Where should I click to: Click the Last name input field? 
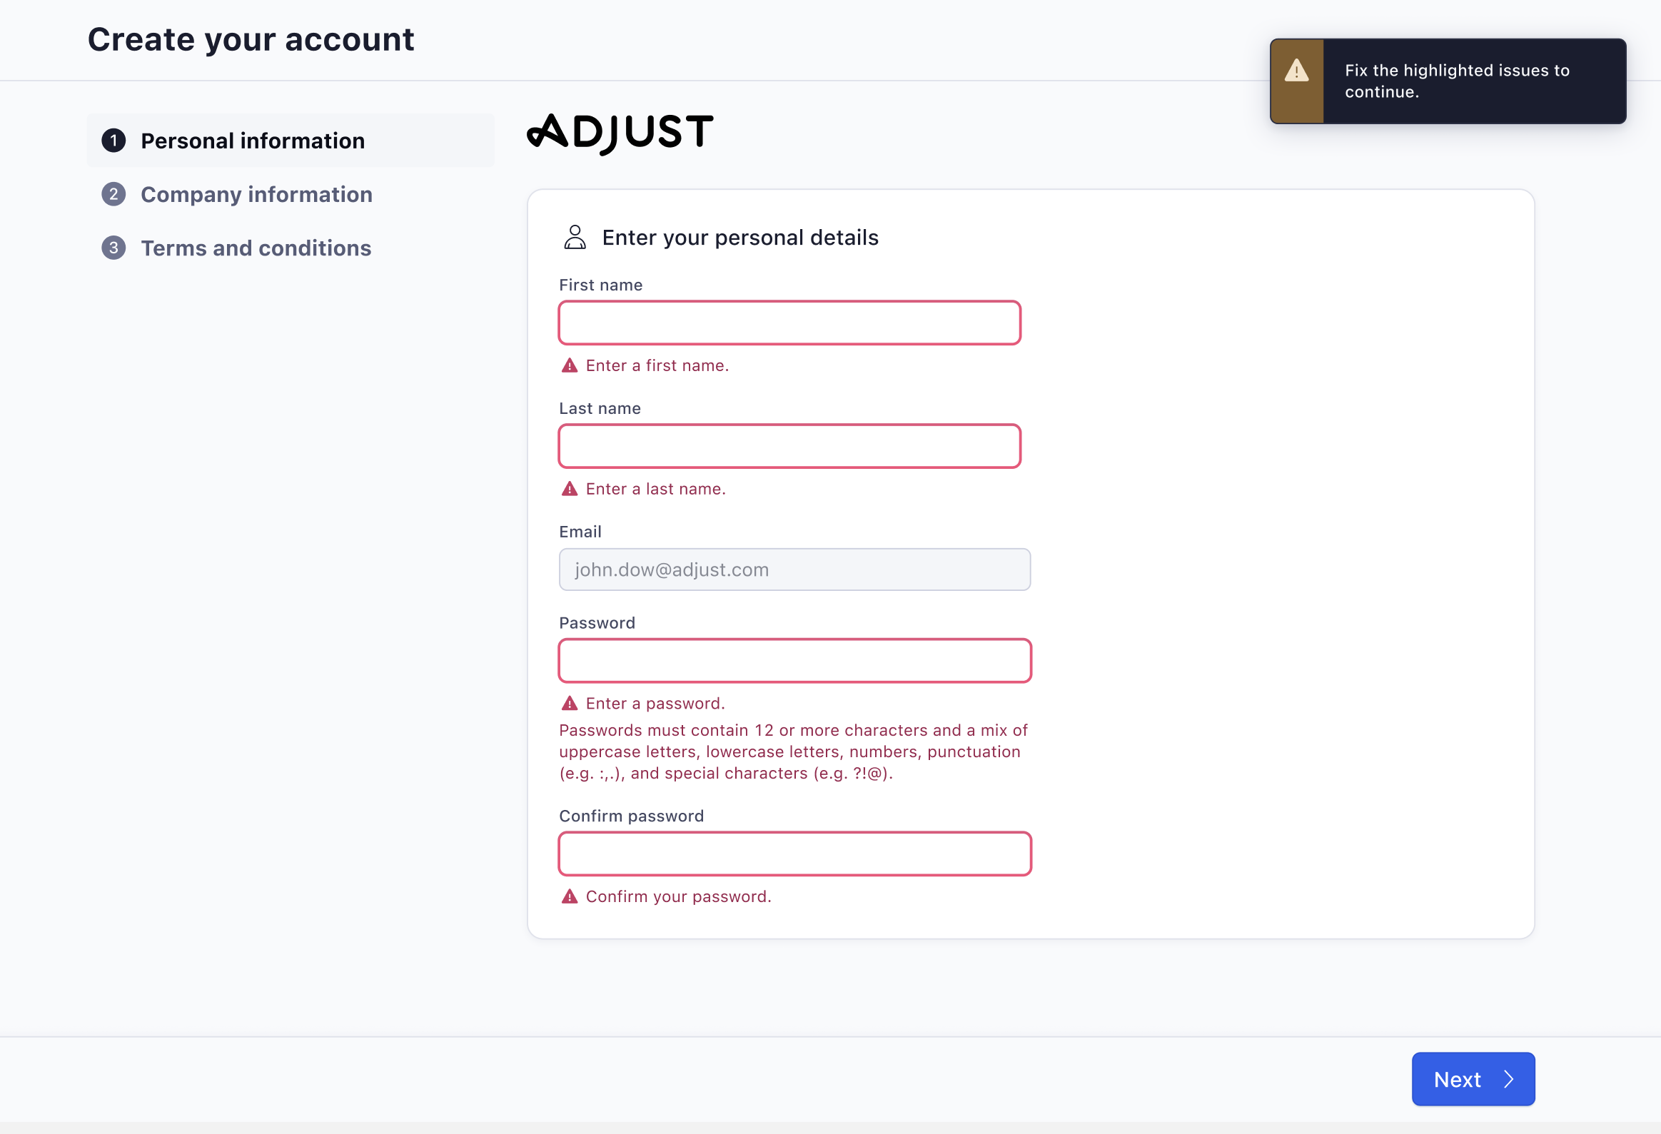coord(788,446)
